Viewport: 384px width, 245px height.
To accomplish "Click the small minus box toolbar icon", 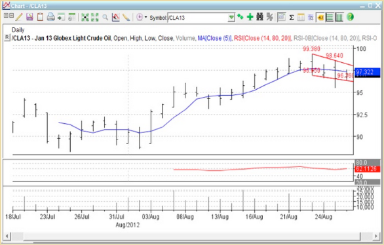I will tap(11, 16).
